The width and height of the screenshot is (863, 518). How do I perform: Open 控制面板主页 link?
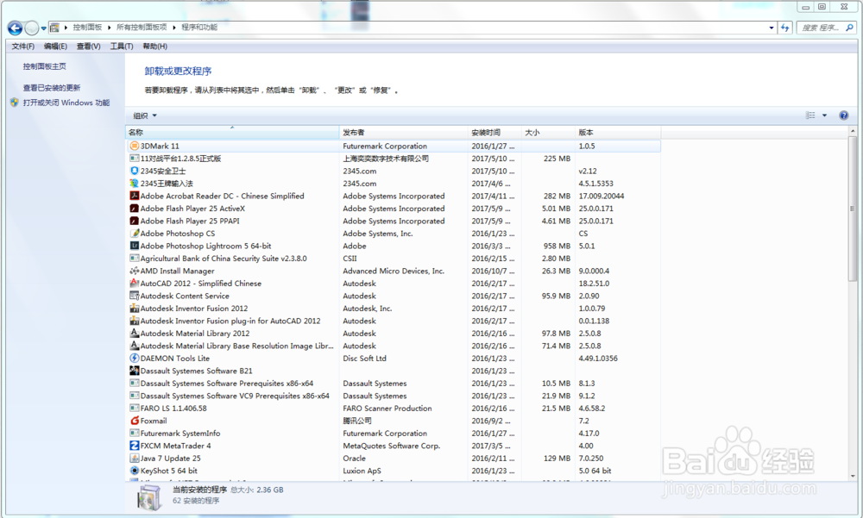pos(45,66)
